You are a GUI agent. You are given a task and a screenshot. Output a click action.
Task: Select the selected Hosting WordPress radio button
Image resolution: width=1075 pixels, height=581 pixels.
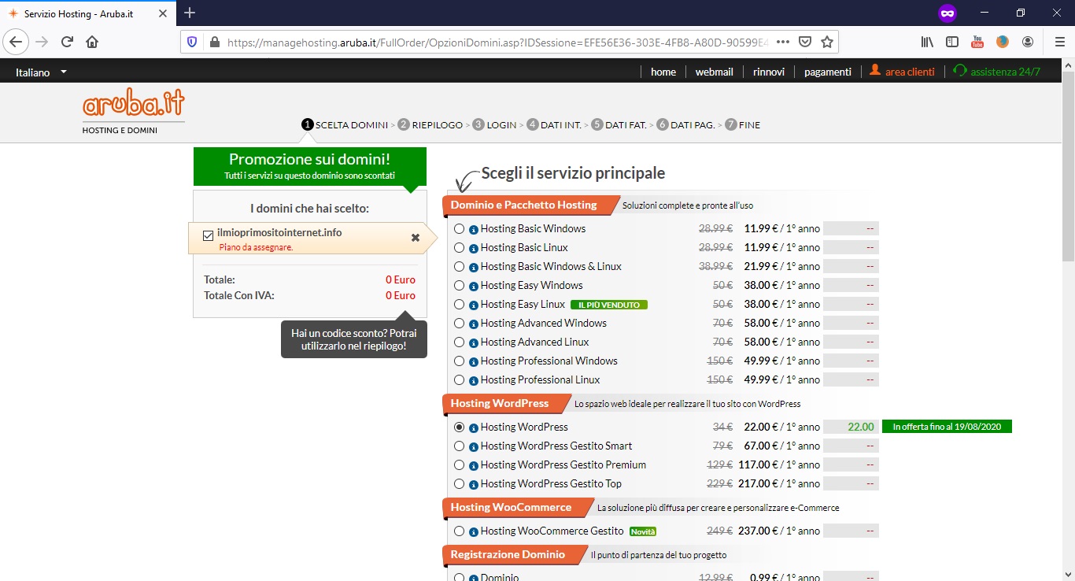(460, 427)
